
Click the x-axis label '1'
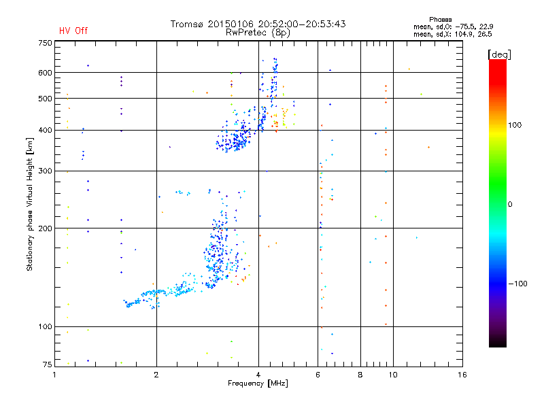click(54, 375)
